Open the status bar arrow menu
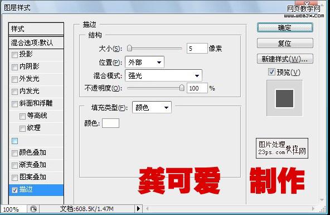Screen dimensions: 330x215 (x=138, y=209)
